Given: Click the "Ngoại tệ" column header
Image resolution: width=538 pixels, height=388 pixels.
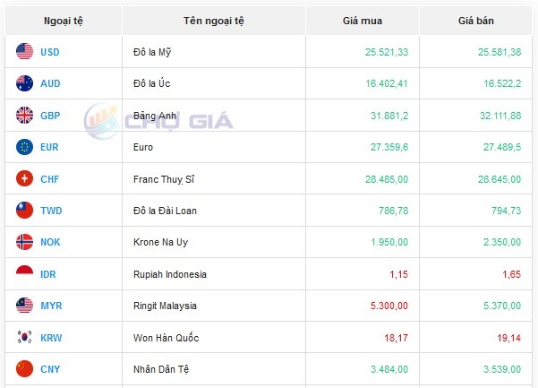Looking at the screenshot, I should [x=63, y=20].
